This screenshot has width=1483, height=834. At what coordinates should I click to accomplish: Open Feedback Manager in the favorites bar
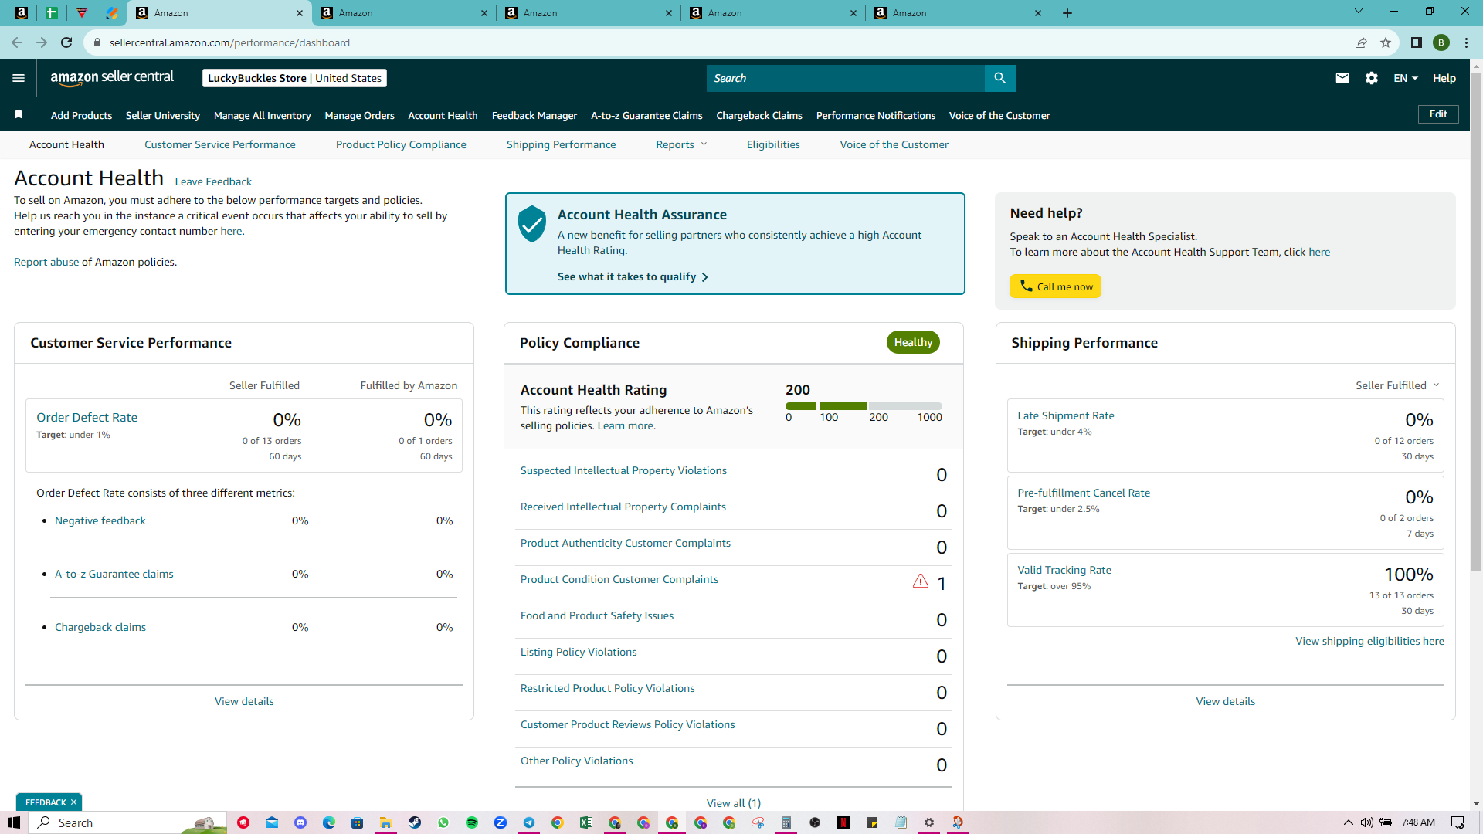click(x=534, y=115)
